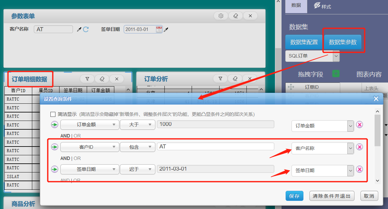Click green arrow on 订单金额 condition row
Viewport: 388px width, 209px height.
[55, 125]
